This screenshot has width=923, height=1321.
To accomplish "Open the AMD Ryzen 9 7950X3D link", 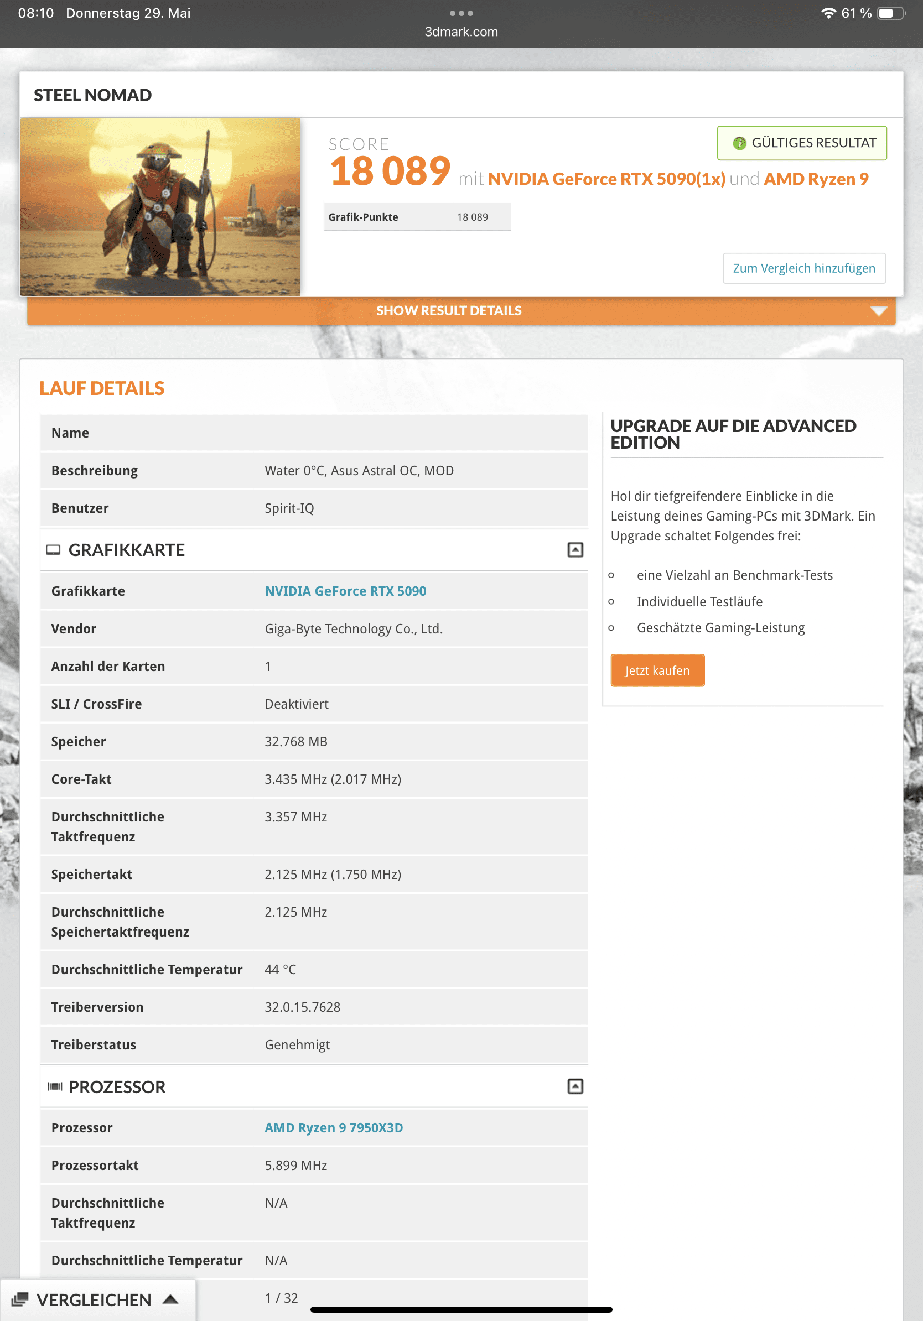I will 334,1128.
